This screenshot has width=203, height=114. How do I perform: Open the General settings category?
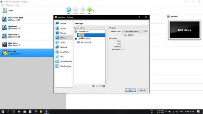pyautogui.click(x=64, y=23)
